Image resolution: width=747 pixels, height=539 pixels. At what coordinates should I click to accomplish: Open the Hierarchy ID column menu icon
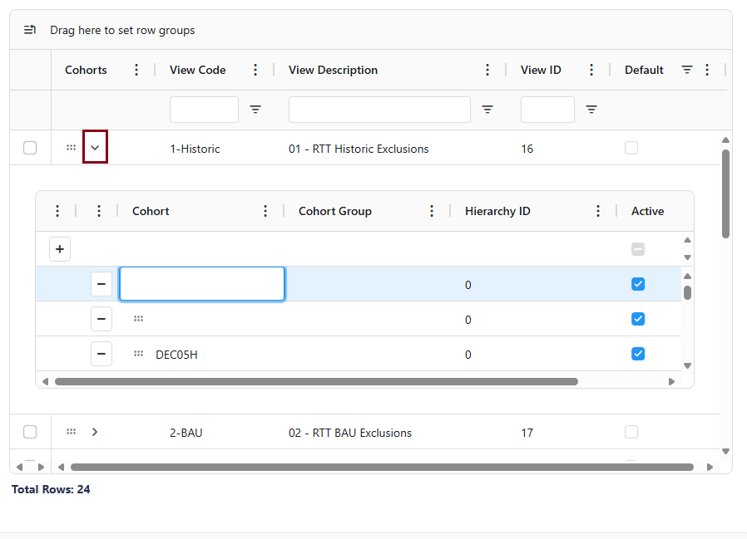[x=598, y=211]
